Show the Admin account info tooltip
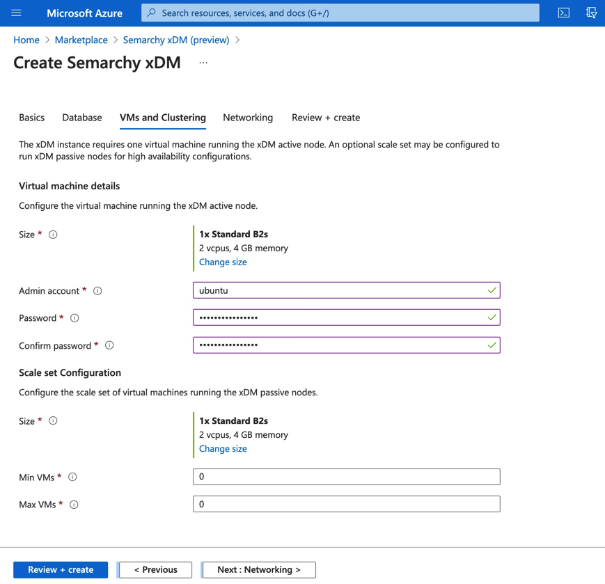The width and height of the screenshot is (605, 584). click(x=97, y=291)
